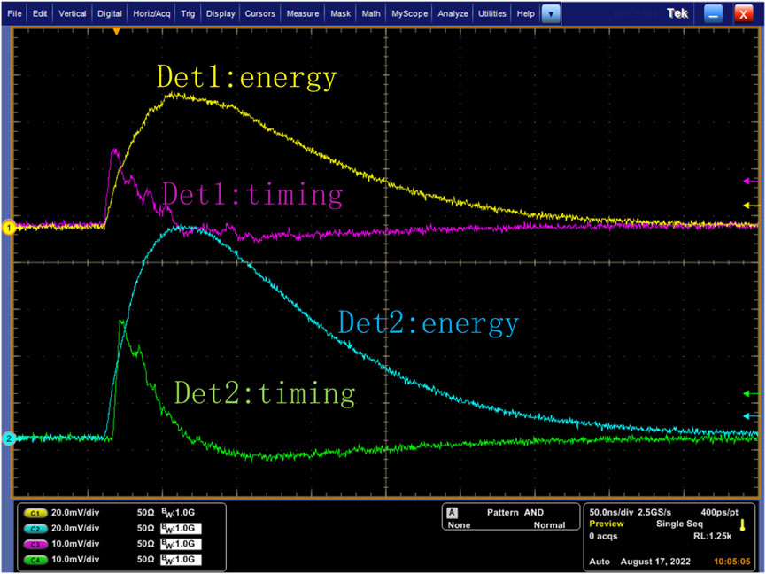Image resolution: width=766 pixels, height=574 pixels.
Task: Open the Help menu
Action: coord(526,13)
